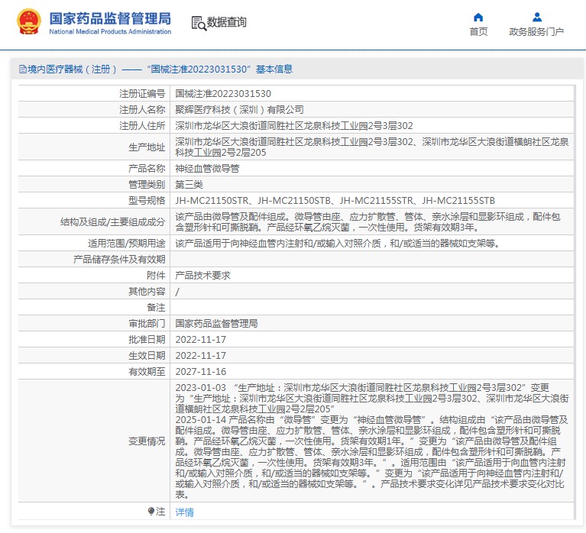Click the document icon beside 境内医疗器械
Image resolution: width=586 pixels, height=533 pixels.
[21, 69]
